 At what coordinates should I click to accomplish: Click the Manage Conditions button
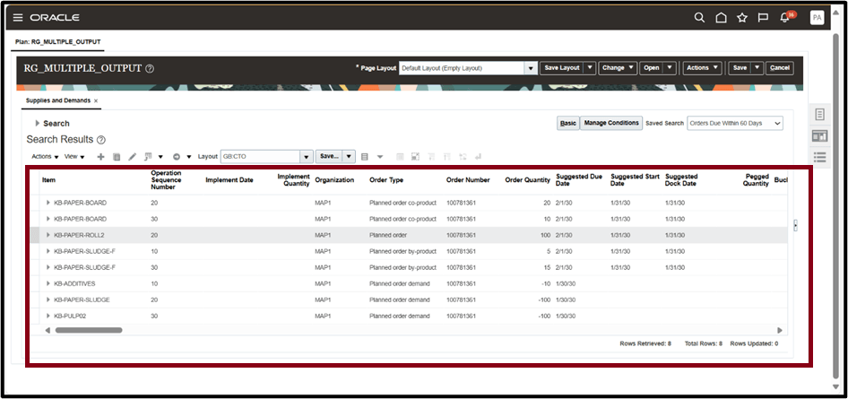click(x=611, y=123)
